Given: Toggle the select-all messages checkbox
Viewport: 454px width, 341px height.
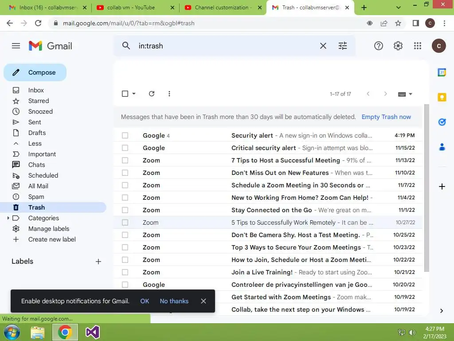Looking at the screenshot, I should 125,94.
